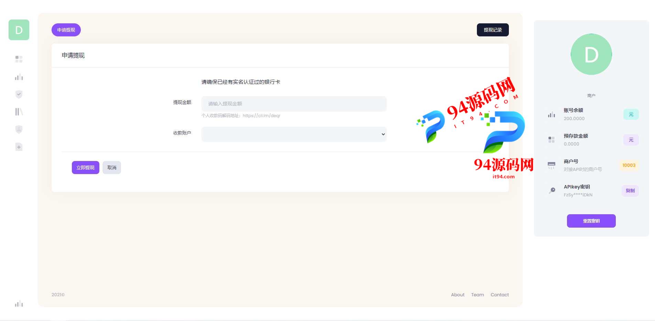Click the 商户号 label
The height and width of the screenshot is (321, 655).
click(571, 161)
